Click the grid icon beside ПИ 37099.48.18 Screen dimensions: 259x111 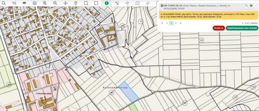point(162,6)
